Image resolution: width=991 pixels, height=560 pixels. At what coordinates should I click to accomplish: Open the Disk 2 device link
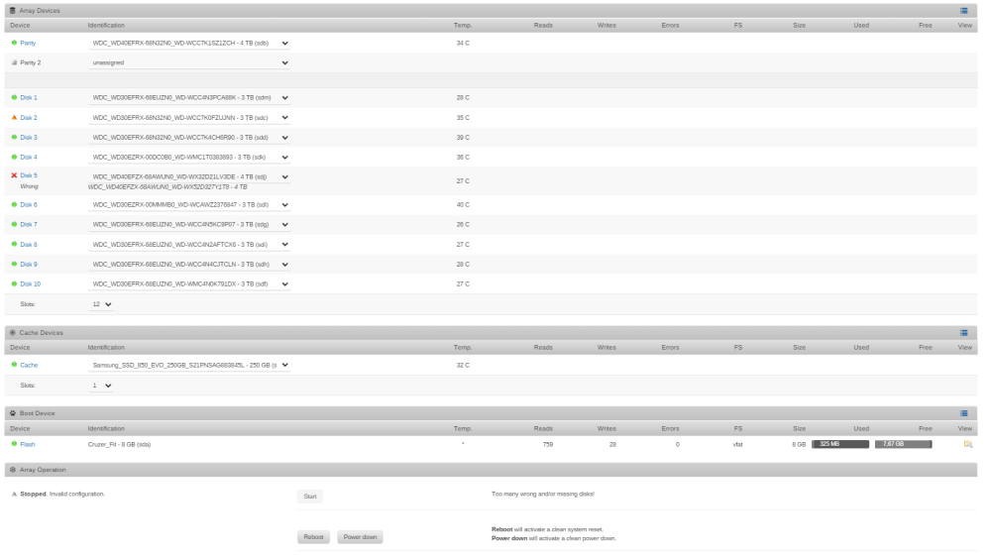(x=29, y=118)
